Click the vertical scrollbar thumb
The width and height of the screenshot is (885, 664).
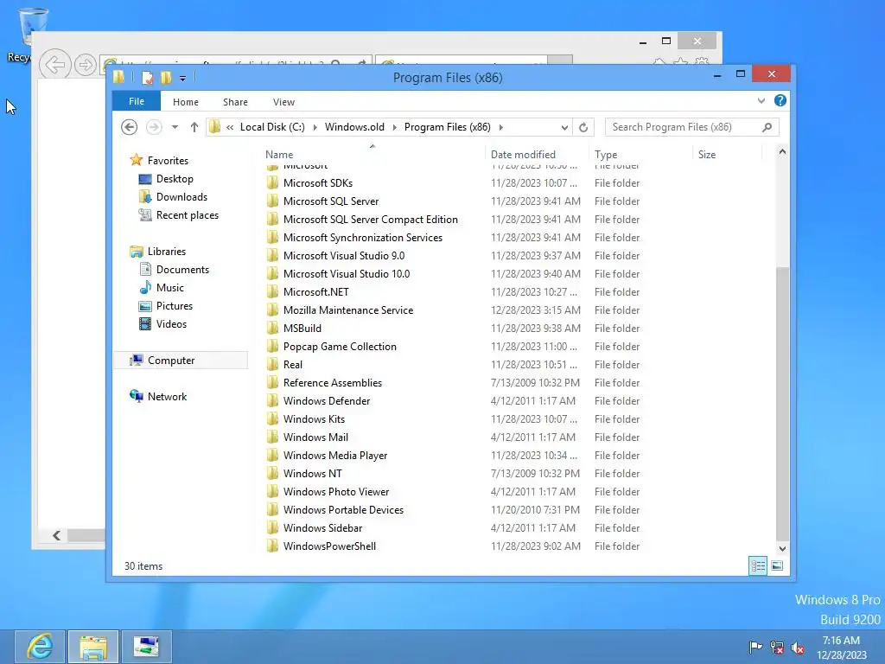tap(782, 404)
